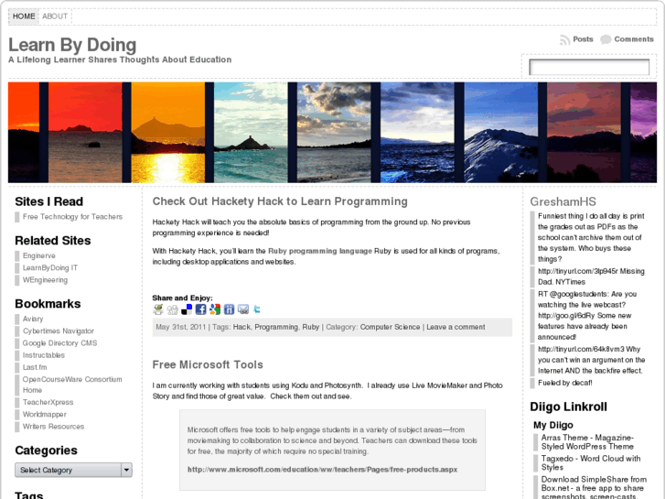Open the WEngineering link
The width and height of the screenshot is (665, 499).
point(45,280)
